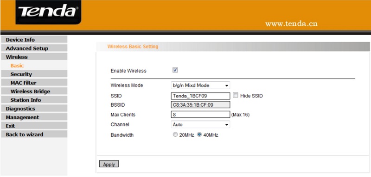Expand the Channel dropdown set to Auto

coord(200,124)
